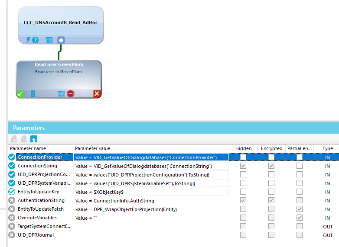Click the green checkmark success icon on step
The width and height of the screenshot is (339, 247).
click(x=20, y=94)
